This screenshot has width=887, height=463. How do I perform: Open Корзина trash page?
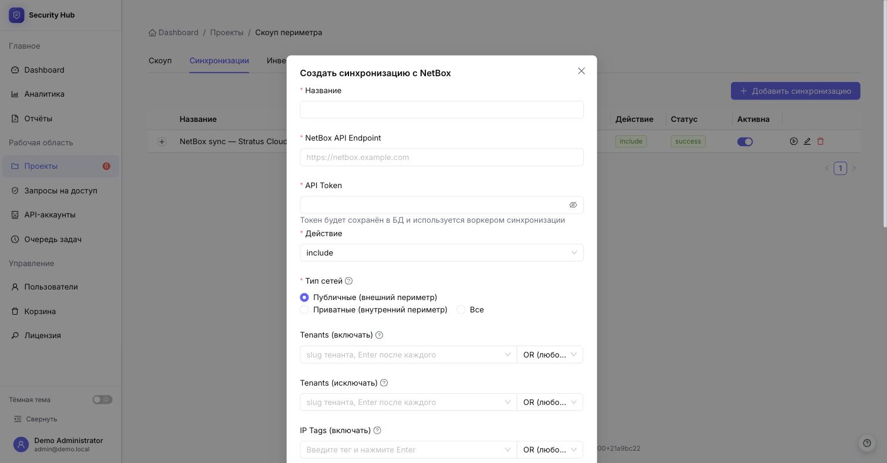[x=60, y=311]
